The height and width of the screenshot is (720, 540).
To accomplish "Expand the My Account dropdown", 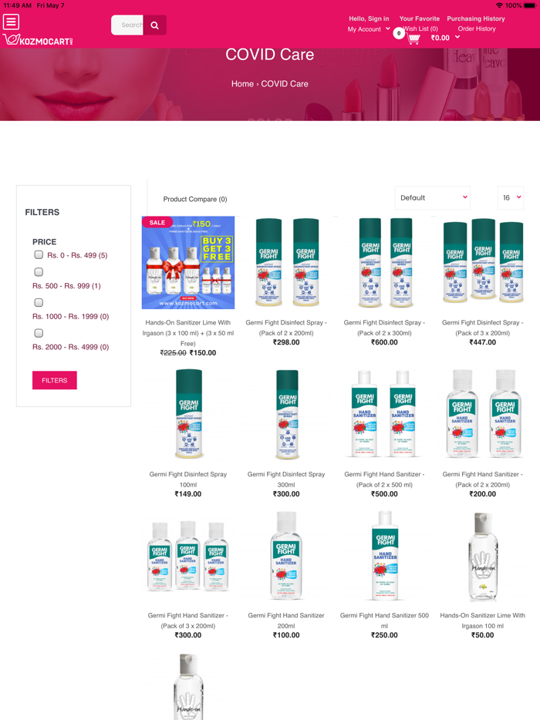I will (x=369, y=29).
